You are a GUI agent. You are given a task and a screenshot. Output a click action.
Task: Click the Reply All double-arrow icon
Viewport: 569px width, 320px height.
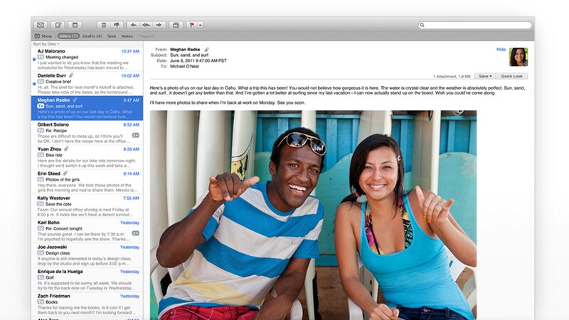pos(147,25)
